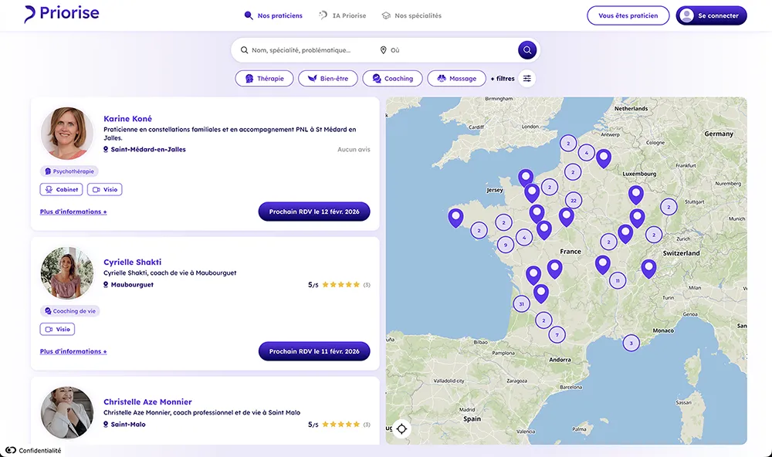Image resolution: width=772 pixels, height=457 pixels.
Task: Book Prochain RDV le 12 févr. 2026
Action: (x=314, y=212)
